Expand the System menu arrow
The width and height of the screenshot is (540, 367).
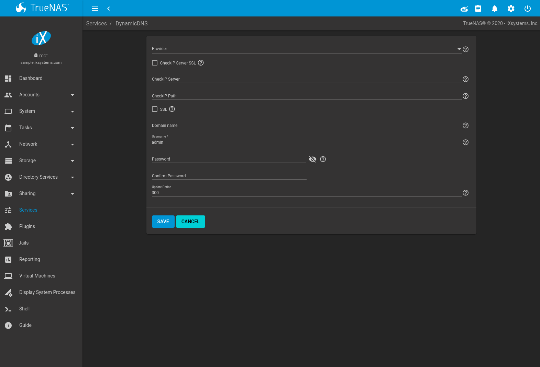73,111
